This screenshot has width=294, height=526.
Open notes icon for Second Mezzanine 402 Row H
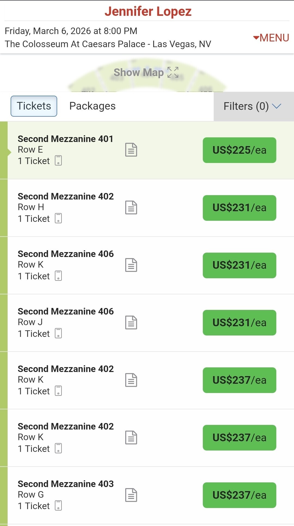[x=131, y=208]
